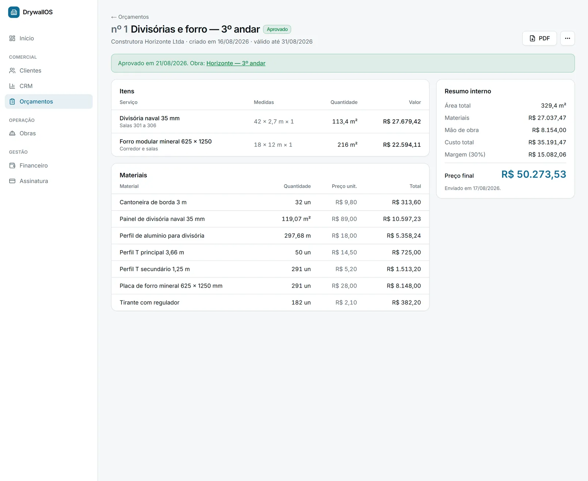Select the Divisória naval 35 mm service row
The width and height of the screenshot is (588, 481).
pyautogui.click(x=270, y=121)
